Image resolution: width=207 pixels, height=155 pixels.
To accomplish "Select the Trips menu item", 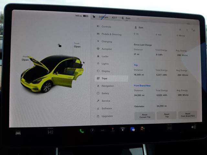I will pos(111,78).
